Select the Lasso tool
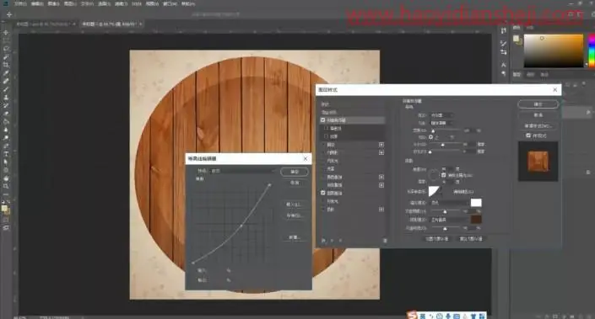 click(x=6, y=49)
